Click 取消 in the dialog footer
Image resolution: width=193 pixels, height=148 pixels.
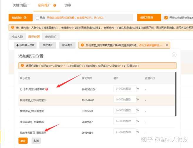pyautogui.click(x=36, y=141)
